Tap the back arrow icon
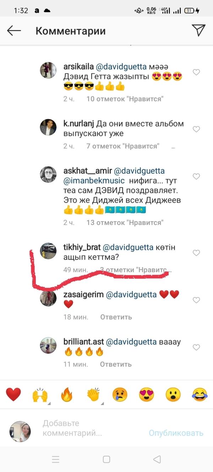 pos(14,31)
